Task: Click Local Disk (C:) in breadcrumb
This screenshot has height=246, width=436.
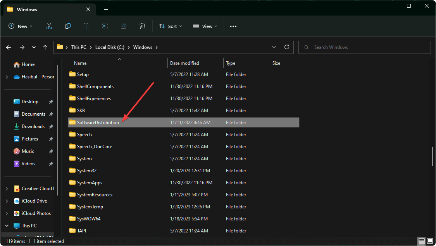Action: pos(110,47)
